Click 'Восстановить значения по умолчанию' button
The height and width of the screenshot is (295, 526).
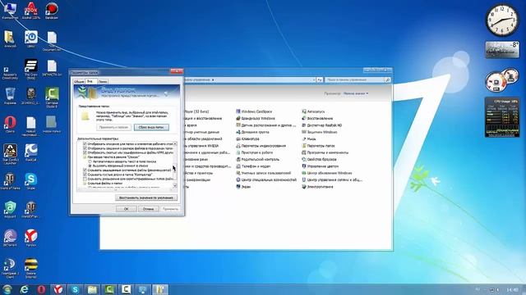pos(146,197)
